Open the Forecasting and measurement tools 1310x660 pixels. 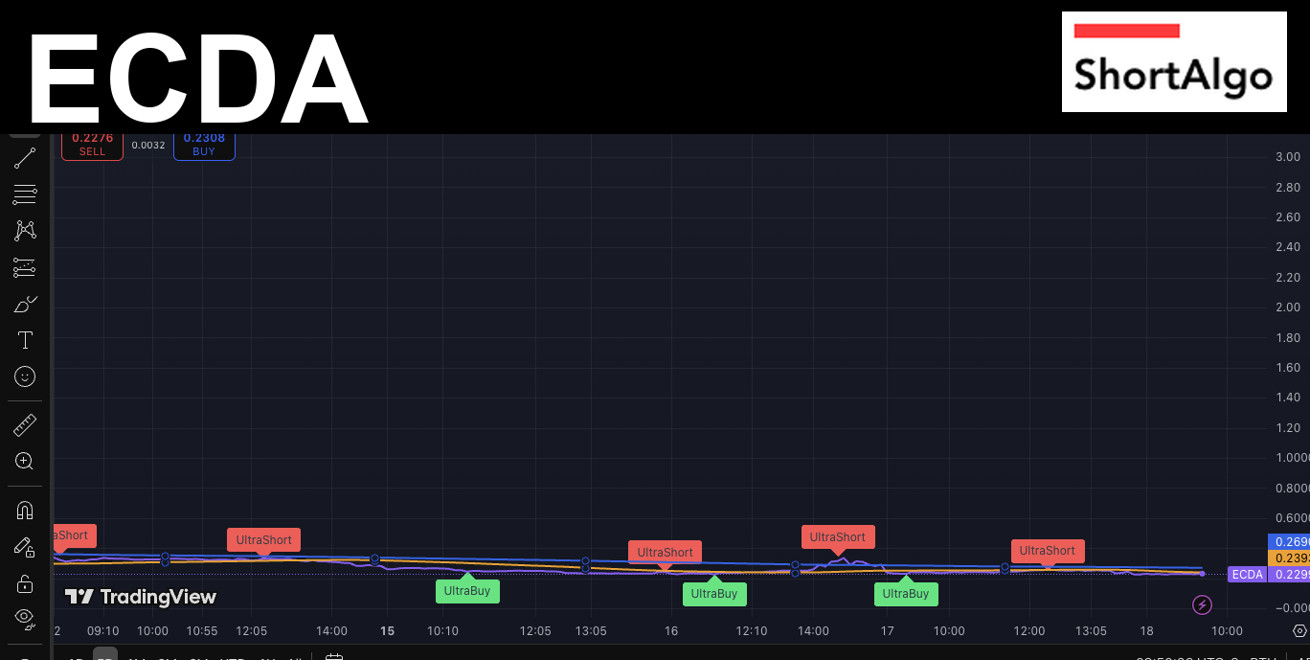coord(25,267)
